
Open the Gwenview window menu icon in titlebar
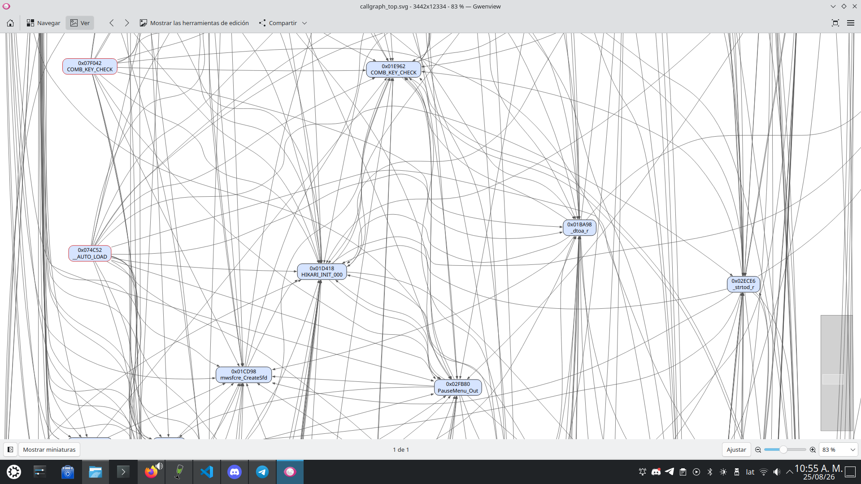(x=6, y=6)
